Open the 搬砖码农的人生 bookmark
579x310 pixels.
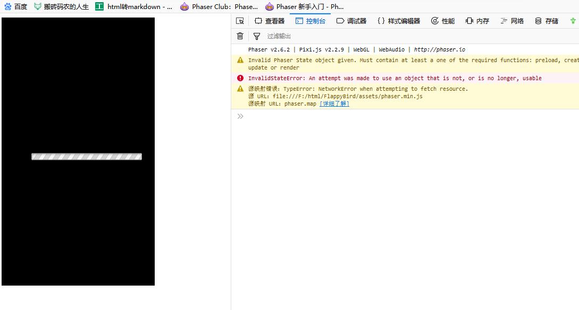click(x=61, y=6)
